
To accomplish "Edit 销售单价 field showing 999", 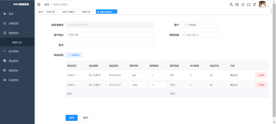I will (x=138, y=75).
